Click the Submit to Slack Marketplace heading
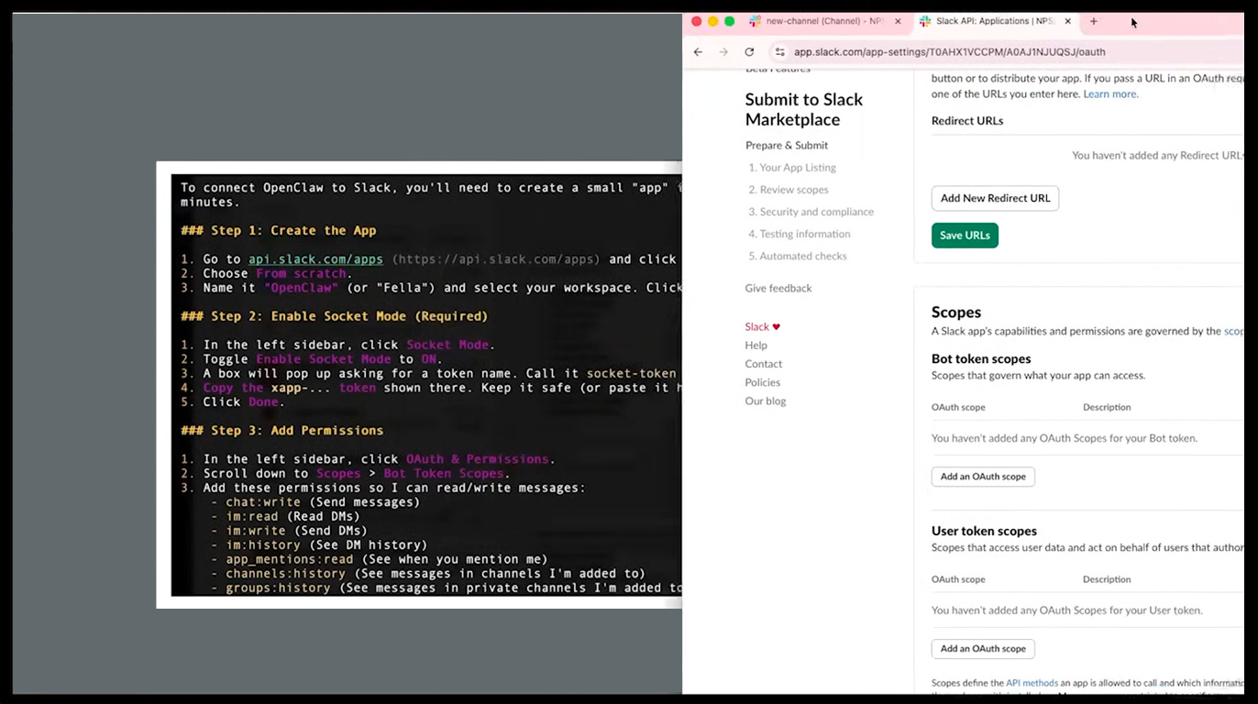This screenshot has width=1258, height=704. (804, 109)
